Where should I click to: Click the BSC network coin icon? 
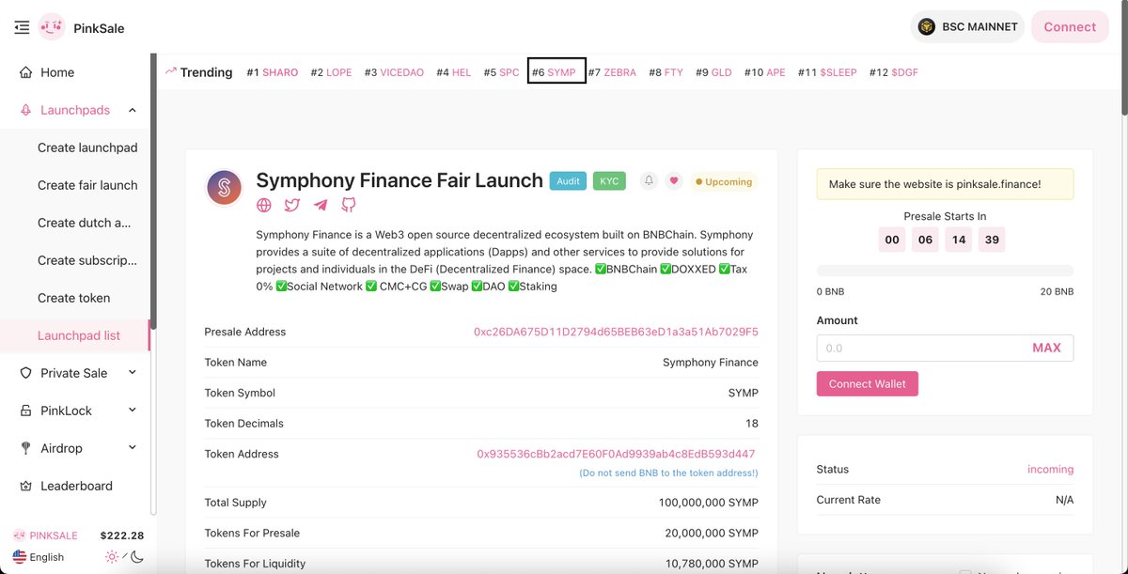(927, 26)
